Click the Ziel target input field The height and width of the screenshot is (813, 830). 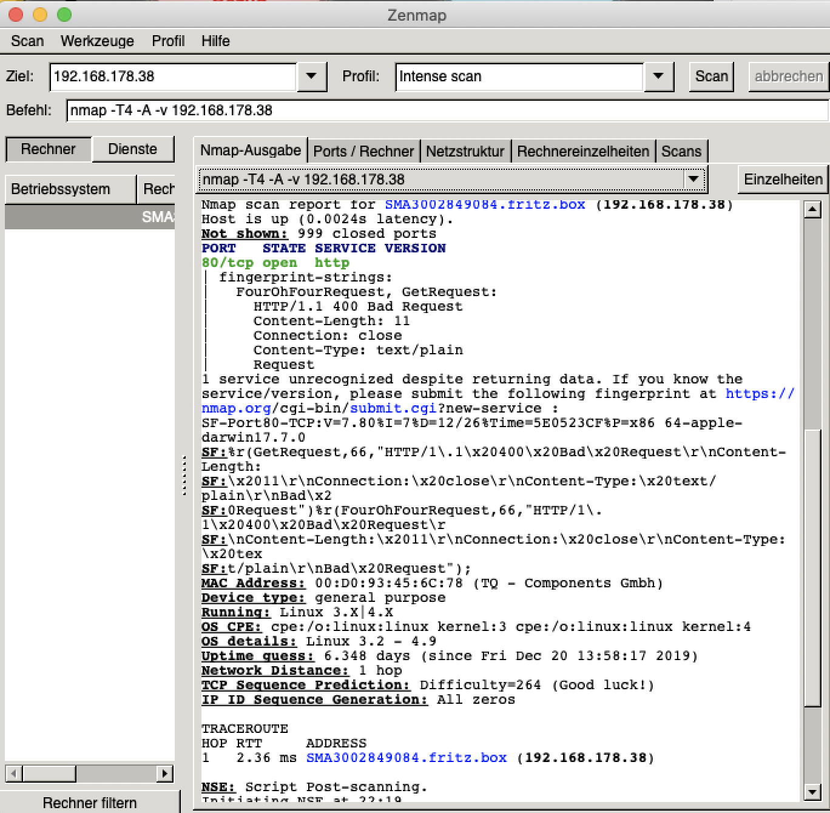click(x=173, y=76)
